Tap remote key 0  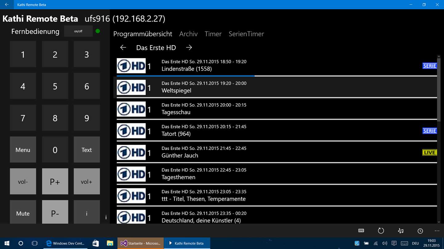tap(55, 150)
